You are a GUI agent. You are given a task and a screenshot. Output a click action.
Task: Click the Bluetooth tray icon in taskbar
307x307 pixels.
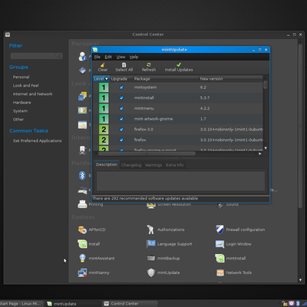(x=298, y=303)
